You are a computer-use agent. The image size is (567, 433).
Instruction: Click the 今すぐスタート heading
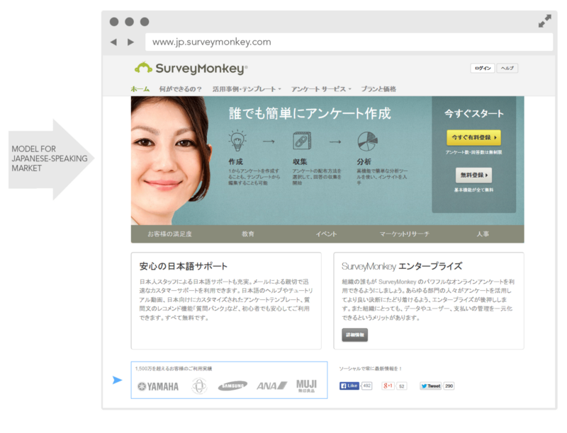pyautogui.click(x=473, y=113)
